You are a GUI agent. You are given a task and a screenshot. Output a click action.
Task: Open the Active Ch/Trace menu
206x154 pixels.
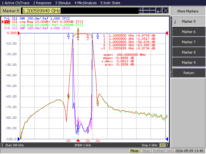point(15,3)
